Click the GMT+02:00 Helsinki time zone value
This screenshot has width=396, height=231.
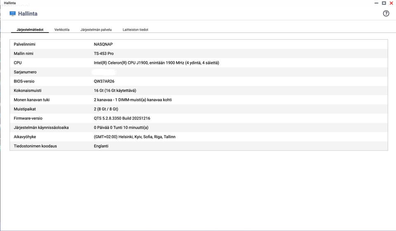134,137
